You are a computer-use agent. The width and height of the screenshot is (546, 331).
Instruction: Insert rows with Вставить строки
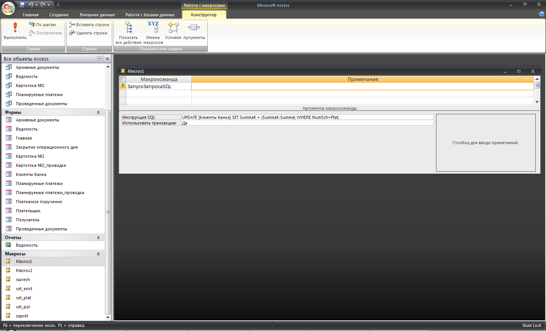click(x=89, y=25)
